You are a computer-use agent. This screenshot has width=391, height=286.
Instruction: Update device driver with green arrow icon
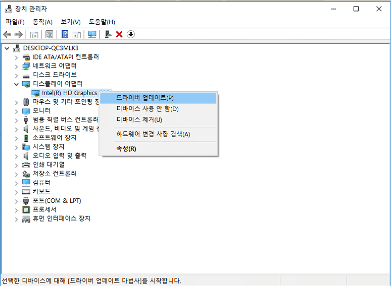[x=108, y=34]
